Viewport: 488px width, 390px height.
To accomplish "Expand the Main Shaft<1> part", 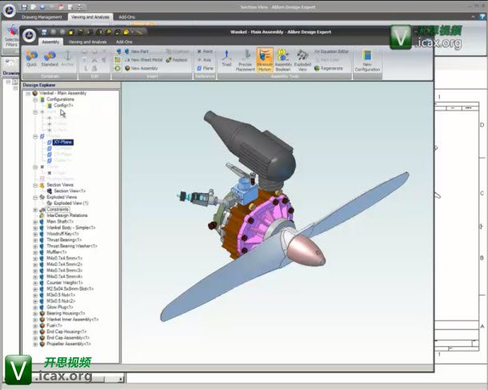I will pyautogui.click(x=35, y=222).
